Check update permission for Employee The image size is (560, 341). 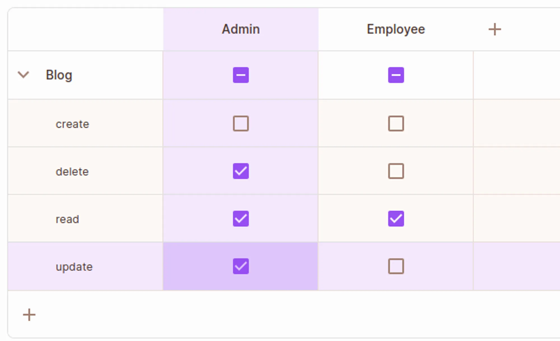(396, 266)
